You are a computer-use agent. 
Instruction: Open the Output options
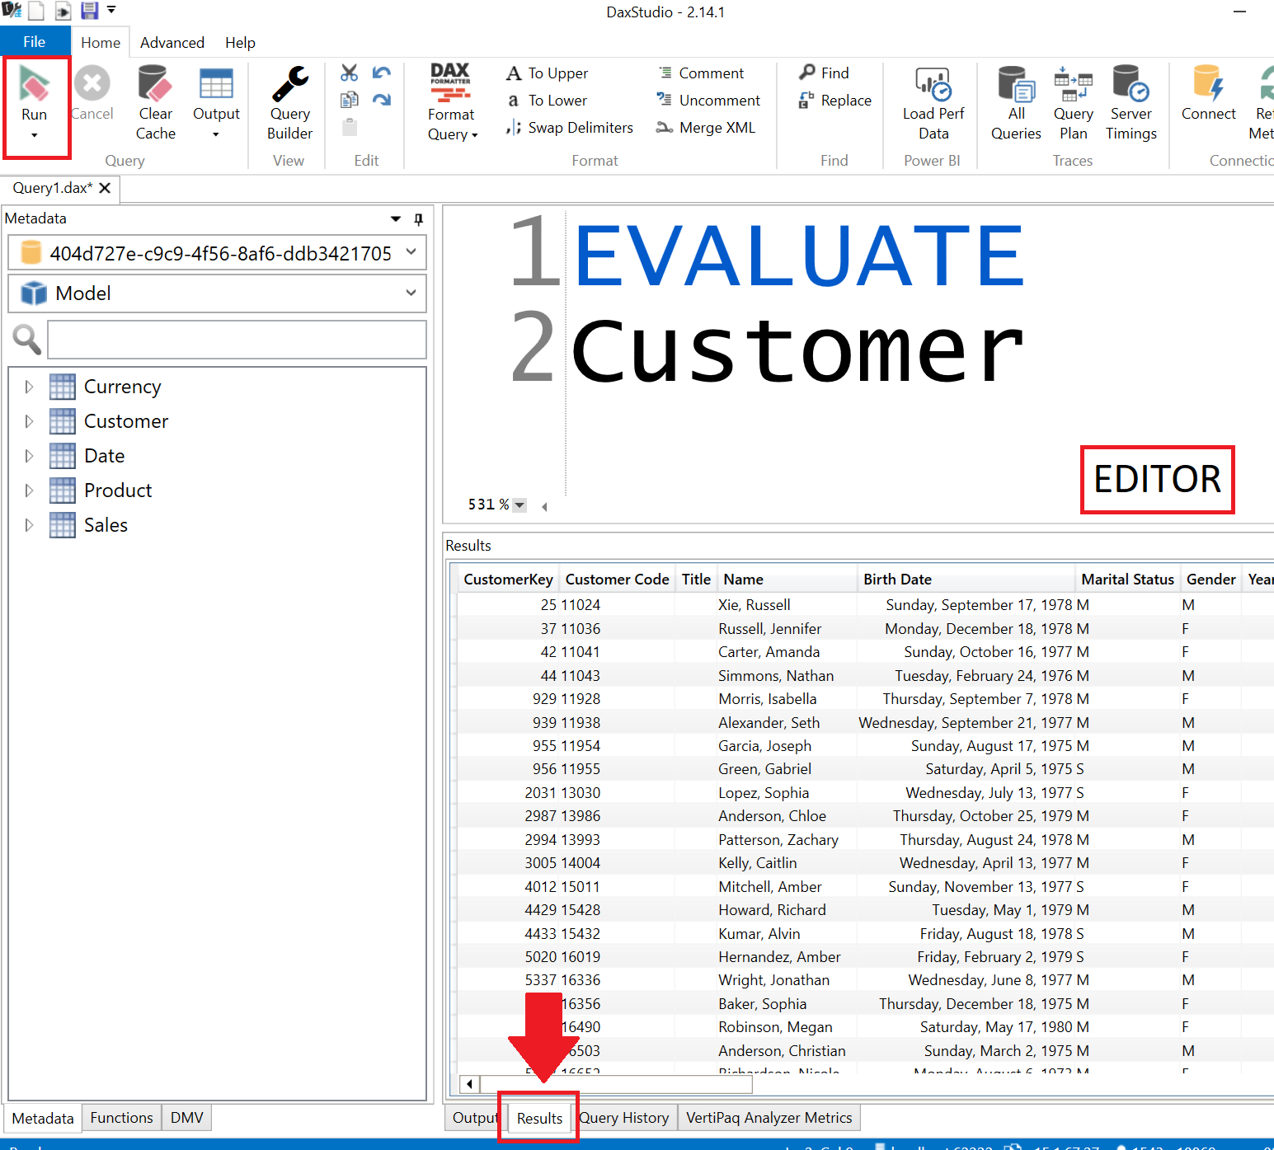click(x=216, y=102)
